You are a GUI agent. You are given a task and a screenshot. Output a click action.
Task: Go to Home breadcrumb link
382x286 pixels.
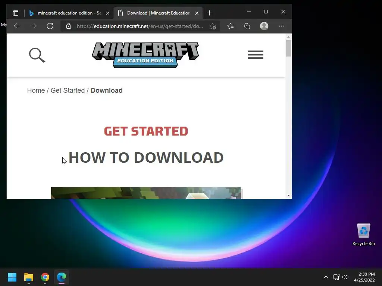36,90
